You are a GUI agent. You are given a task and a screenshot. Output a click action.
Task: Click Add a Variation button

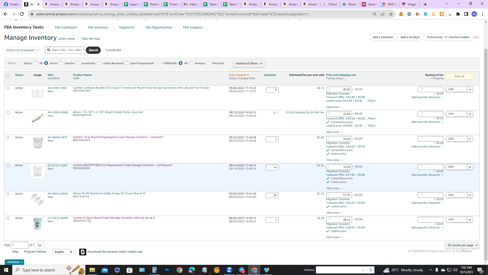383,37
